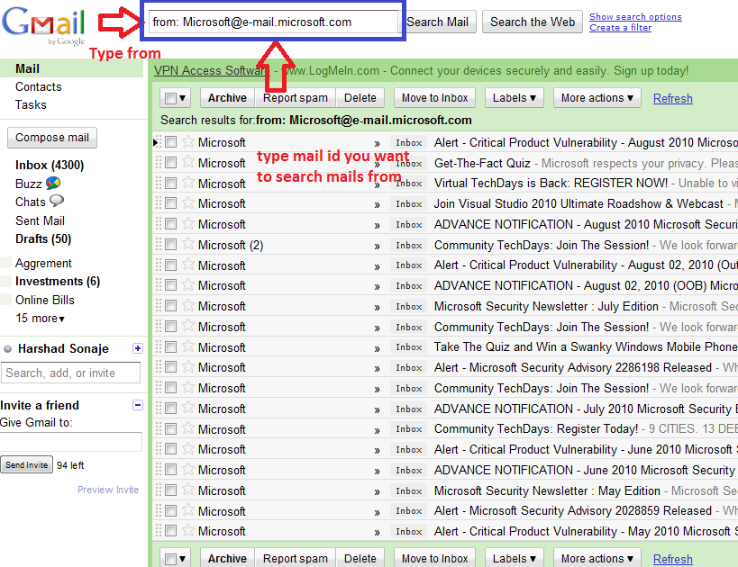The image size is (738, 567).
Task: Click importance marker on Microsoft (2) row
Action: point(377,246)
